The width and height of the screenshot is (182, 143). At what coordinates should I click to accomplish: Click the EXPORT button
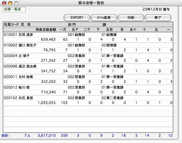pos(77,17)
